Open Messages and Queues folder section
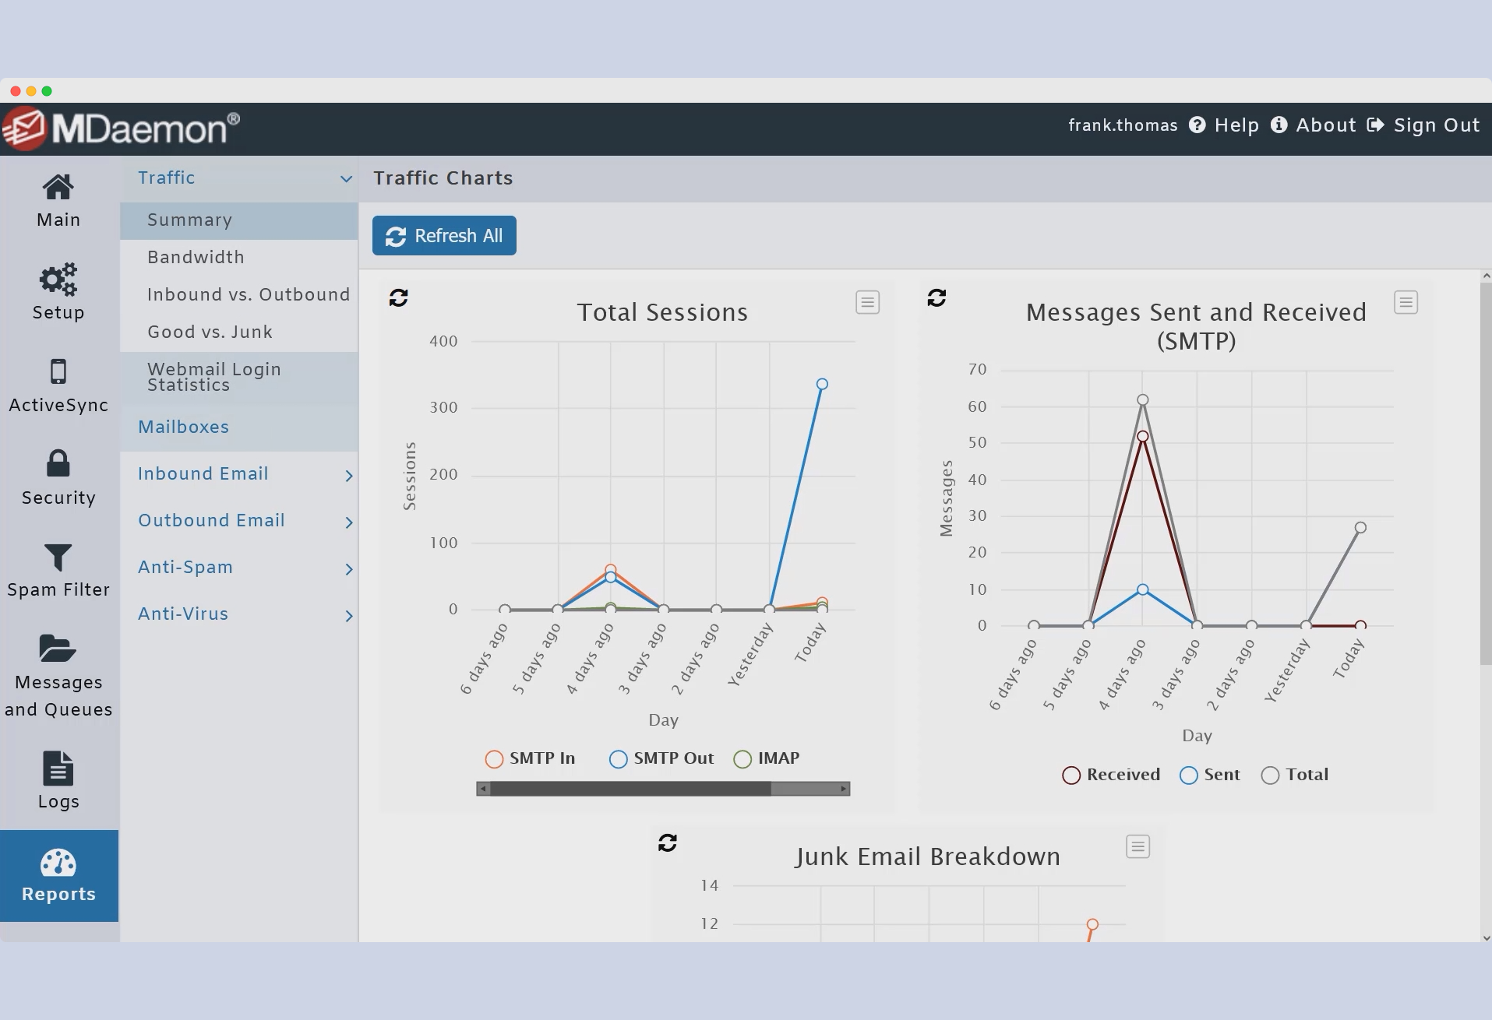This screenshot has width=1492, height=1020. tap(58, 676)
